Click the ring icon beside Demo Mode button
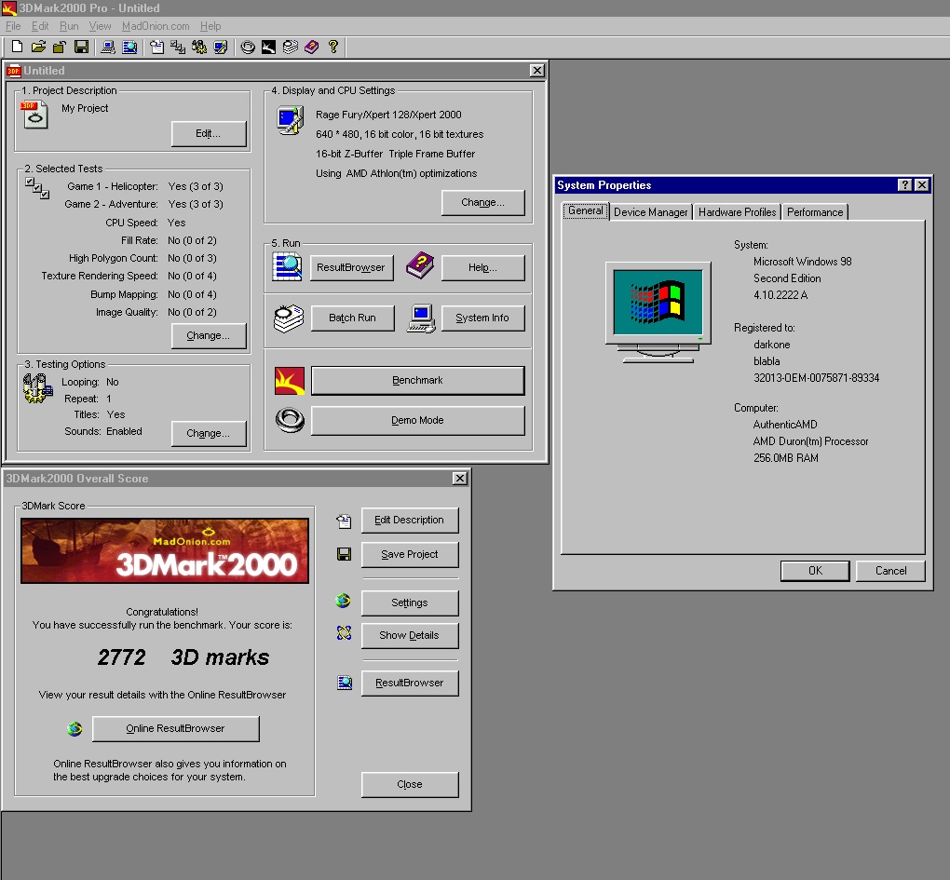Screen dimensions: 950x880 (290, 420)
